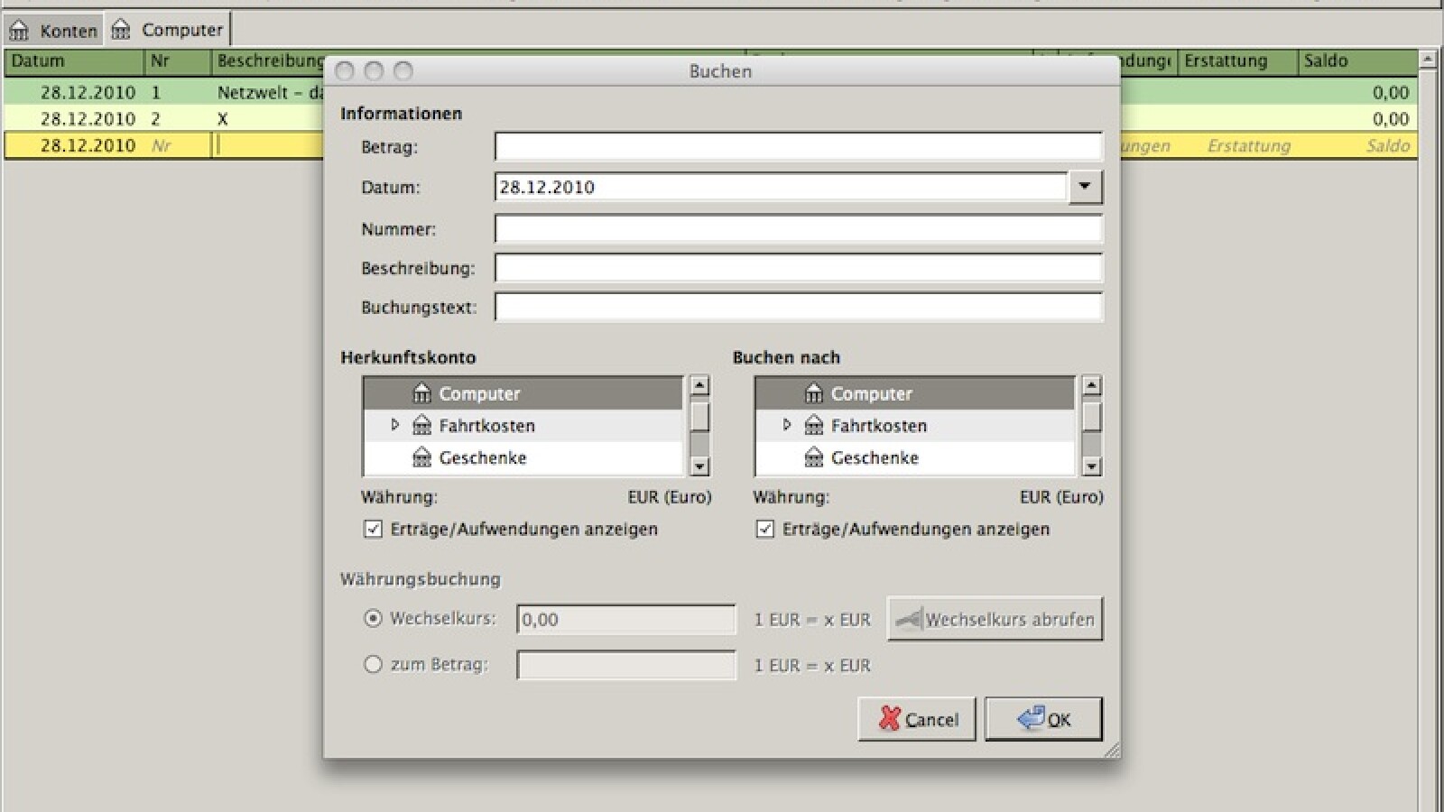
Task: Switch to the Computer tab
Action: (x=168, y=30)
